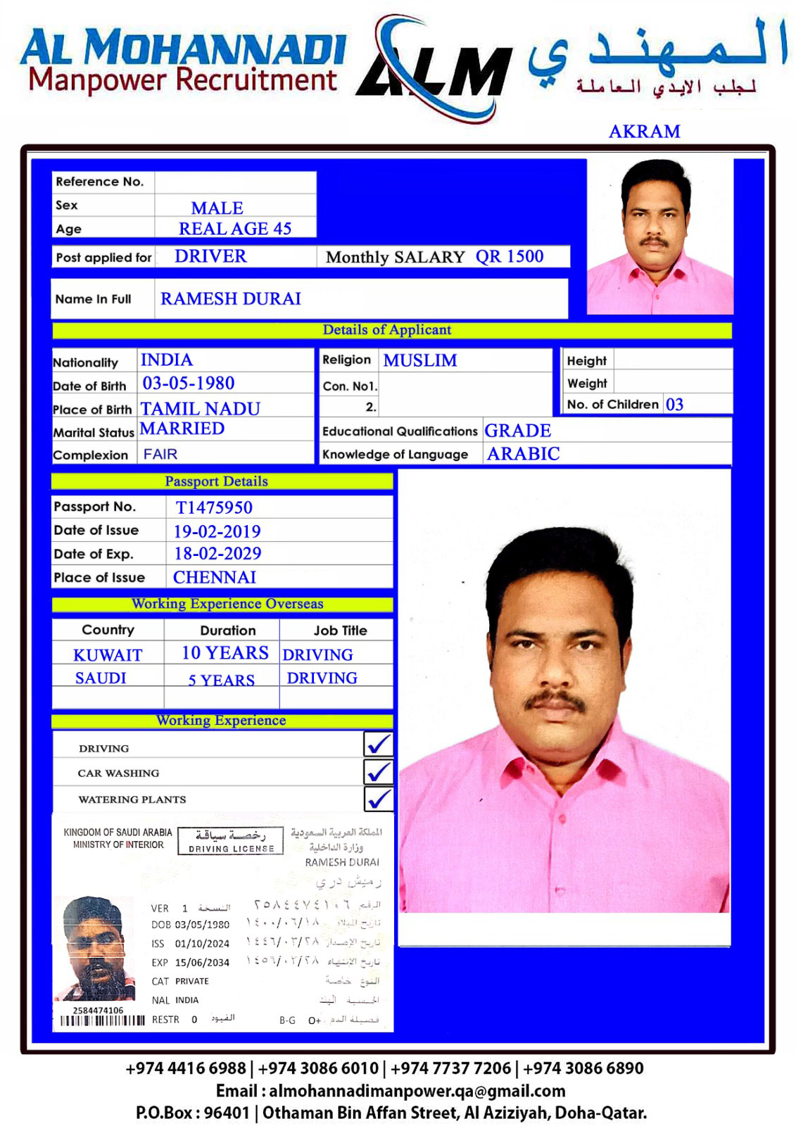Click the empty Reference No. field
Screen dimensions: 796x1126
235,182
